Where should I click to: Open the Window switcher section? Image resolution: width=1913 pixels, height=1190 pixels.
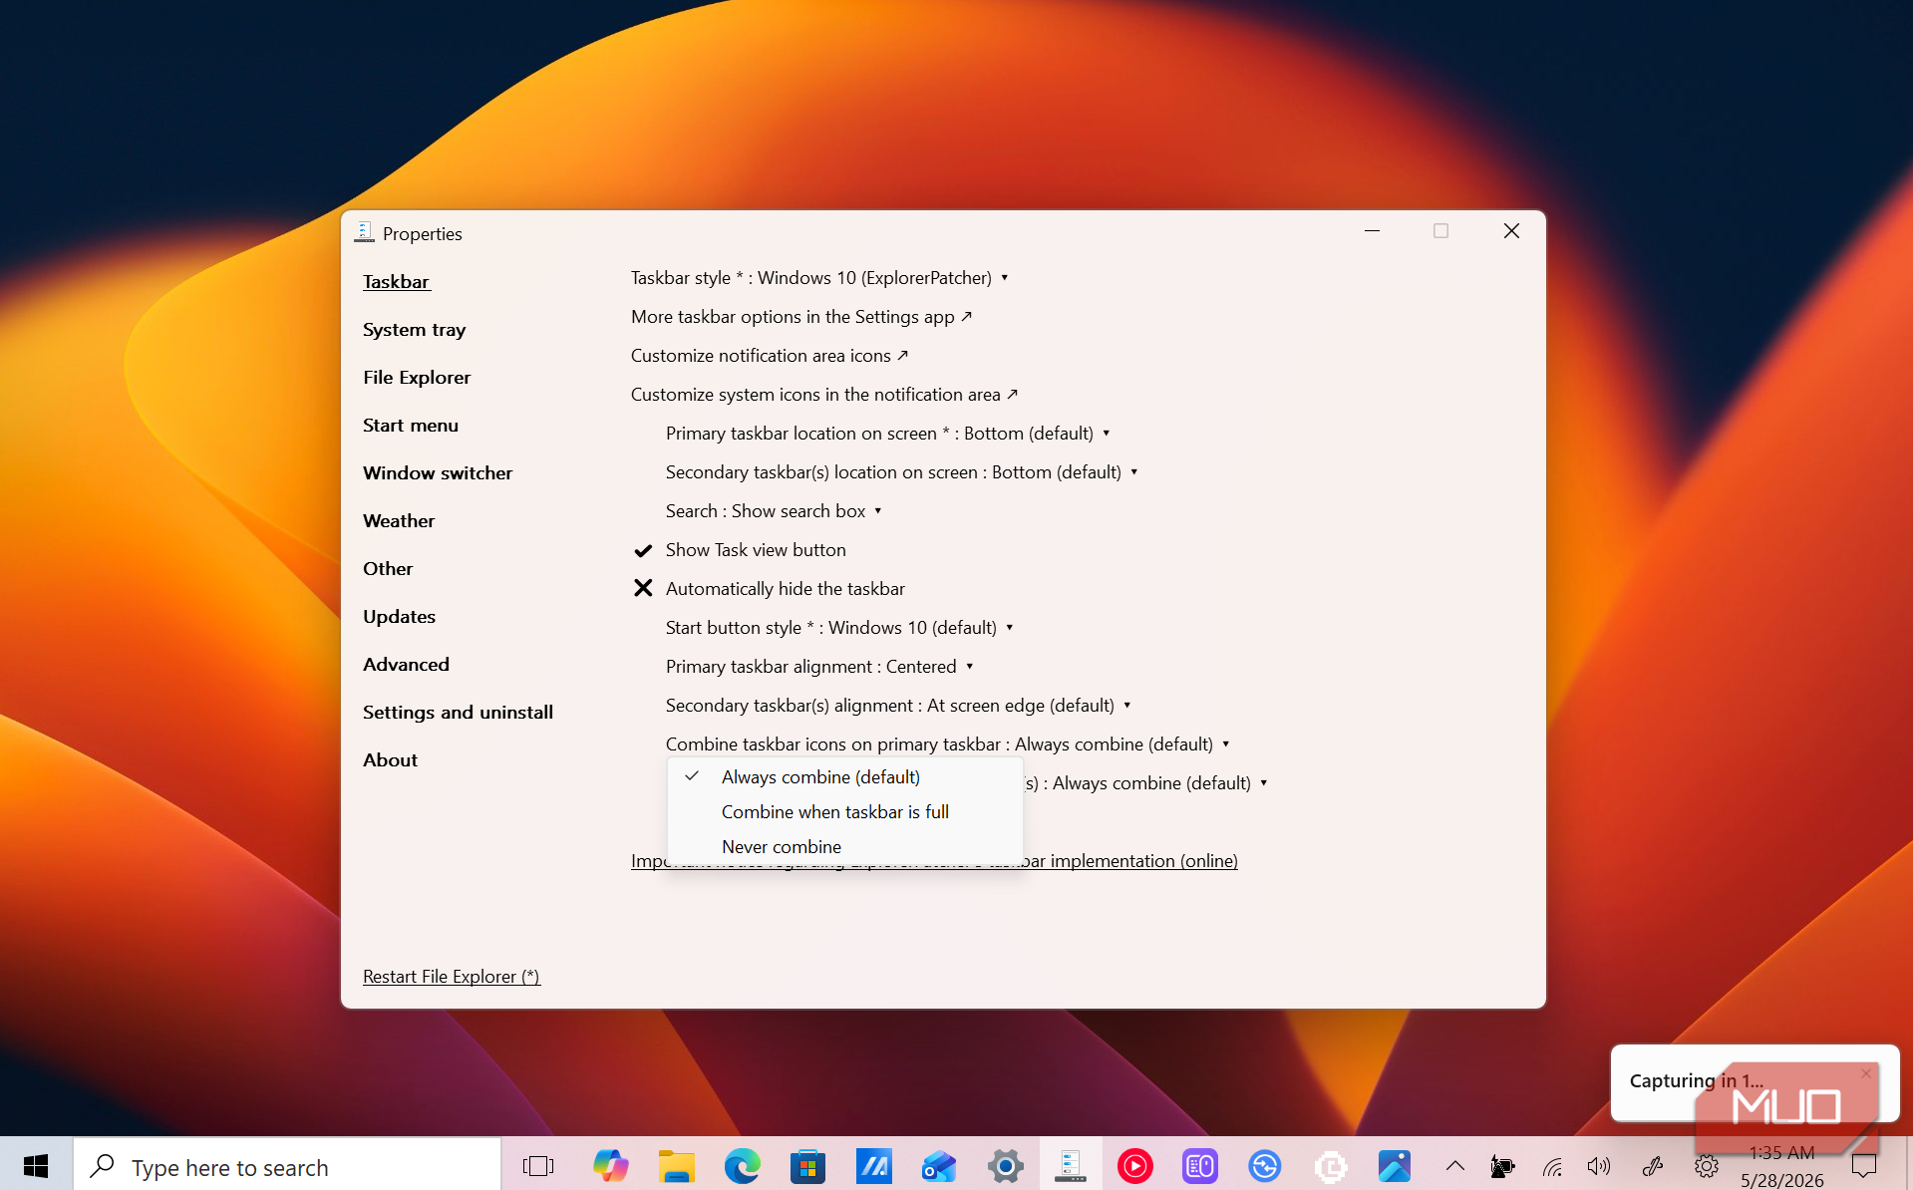click(x=438, y=473)
